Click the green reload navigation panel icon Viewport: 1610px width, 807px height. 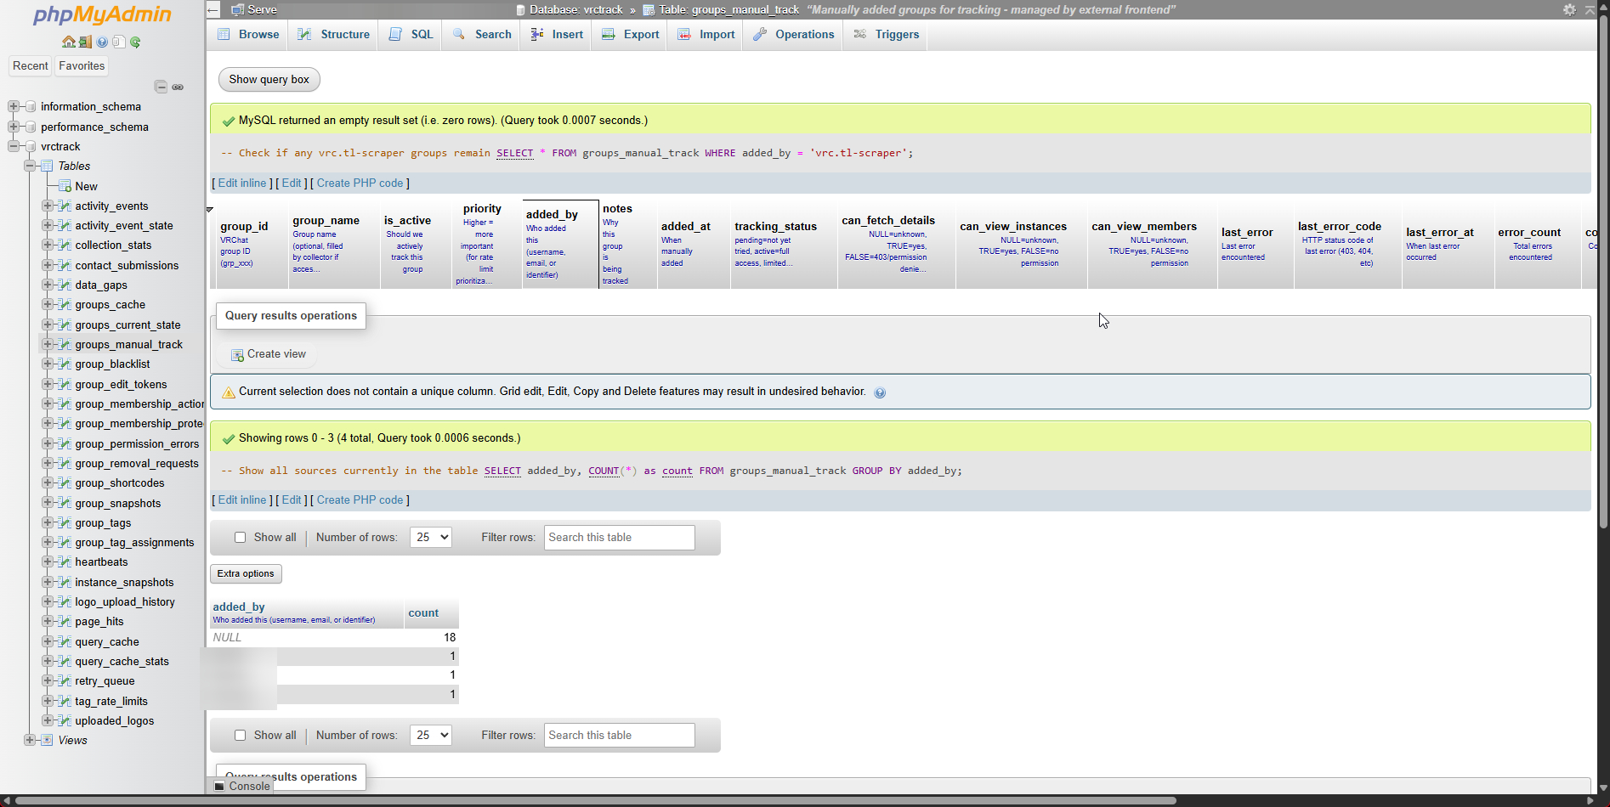[136, 42]
